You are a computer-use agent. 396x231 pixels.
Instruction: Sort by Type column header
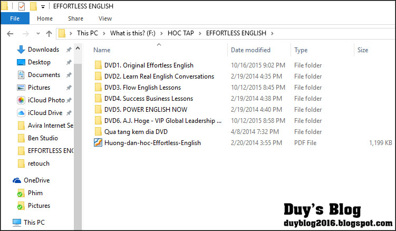(301, 50)
